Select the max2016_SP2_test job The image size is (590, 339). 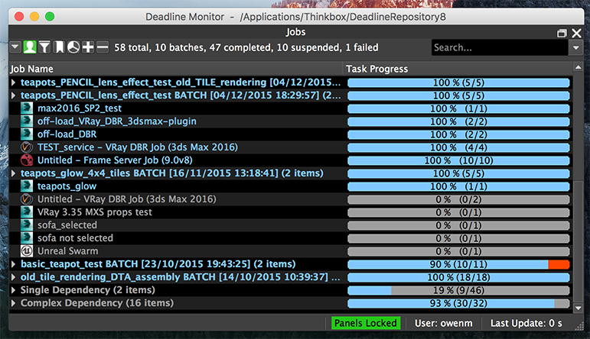pyautogui.click(x=80, y=108)
